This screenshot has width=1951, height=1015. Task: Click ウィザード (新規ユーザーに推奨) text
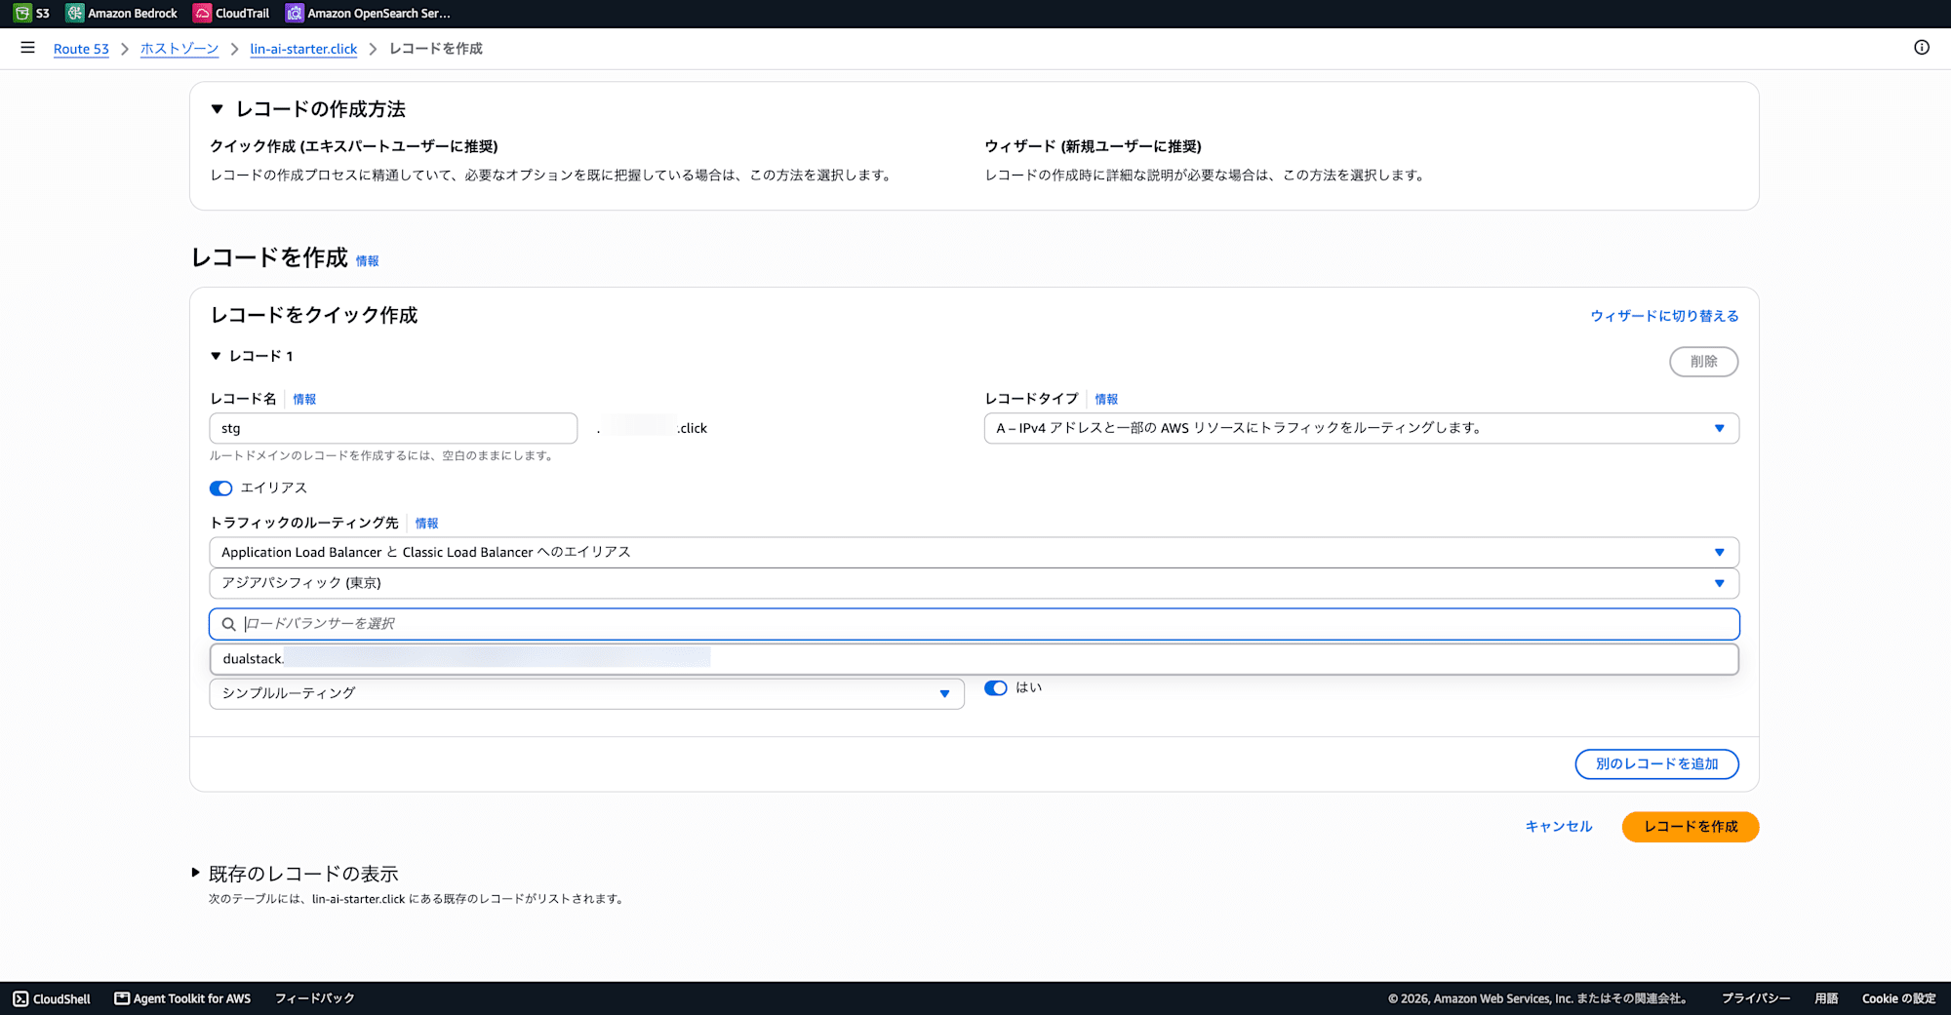click(x=1093, y=146)
